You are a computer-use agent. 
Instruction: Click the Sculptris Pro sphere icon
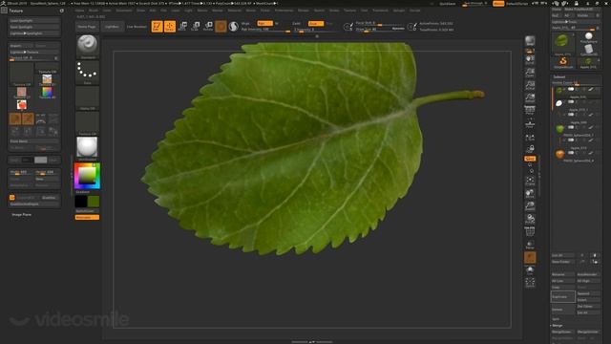[233, 27]
